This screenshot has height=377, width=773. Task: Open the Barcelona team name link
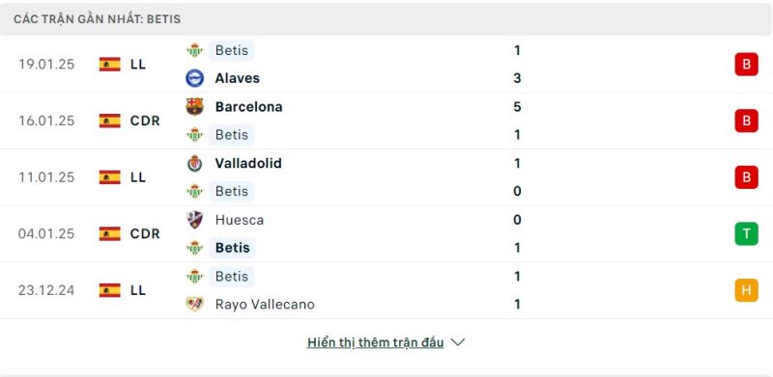(x=249, y=107)
